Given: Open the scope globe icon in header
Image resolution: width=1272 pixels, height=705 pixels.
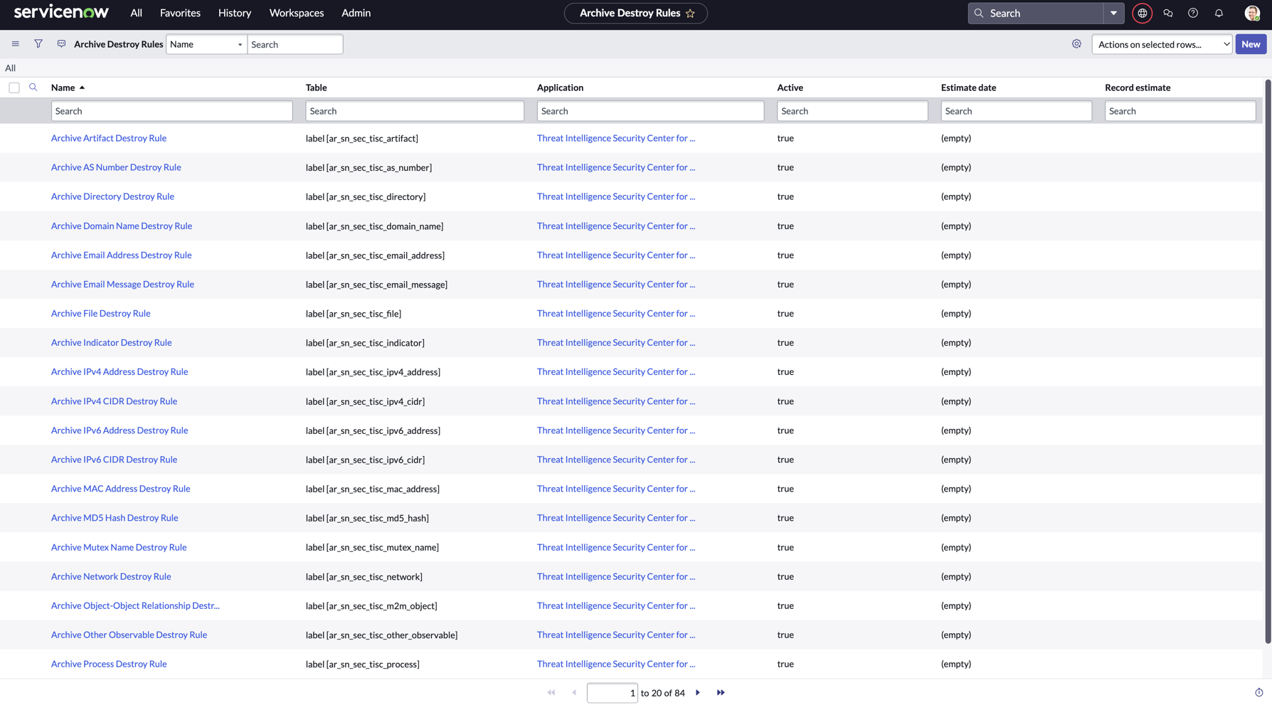Looking at the screenshot, I should 1142,13.
